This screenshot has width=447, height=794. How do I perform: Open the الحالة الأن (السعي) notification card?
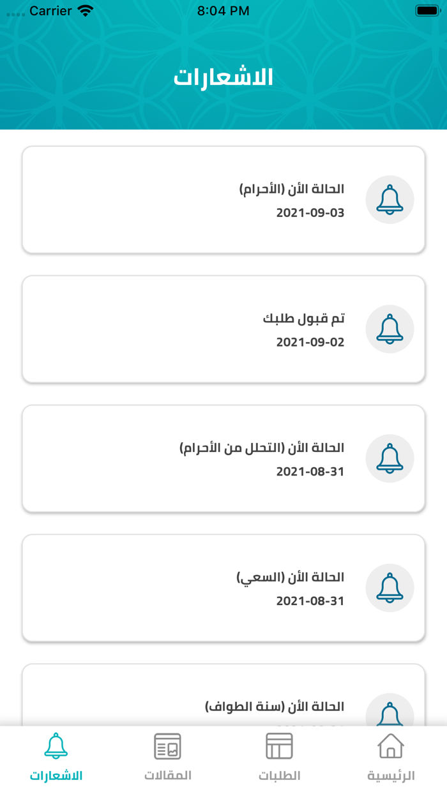tap(223, 587)
